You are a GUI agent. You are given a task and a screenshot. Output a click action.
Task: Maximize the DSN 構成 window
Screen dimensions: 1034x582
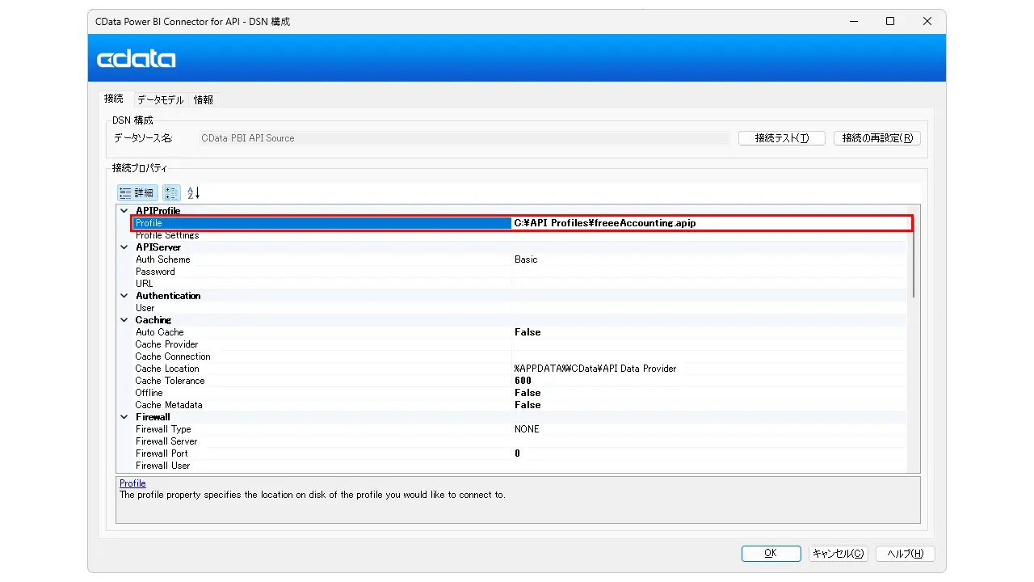890,22
